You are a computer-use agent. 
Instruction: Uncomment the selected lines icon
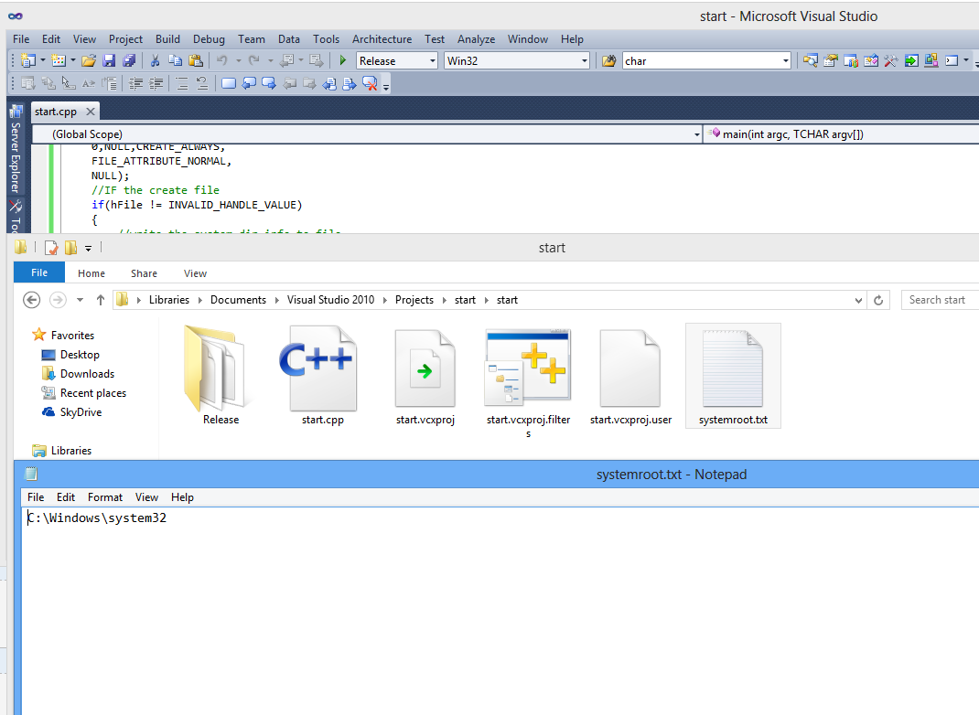pos(202,83)
